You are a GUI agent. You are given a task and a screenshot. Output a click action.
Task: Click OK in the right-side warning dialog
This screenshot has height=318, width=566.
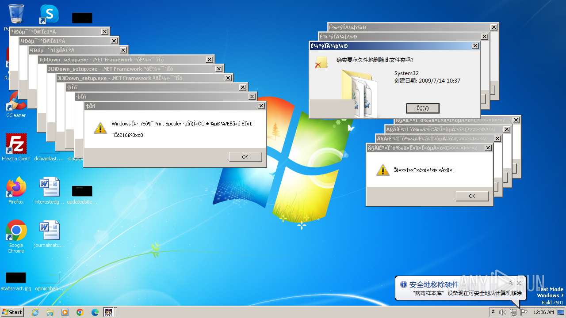(x=472, y=196)
